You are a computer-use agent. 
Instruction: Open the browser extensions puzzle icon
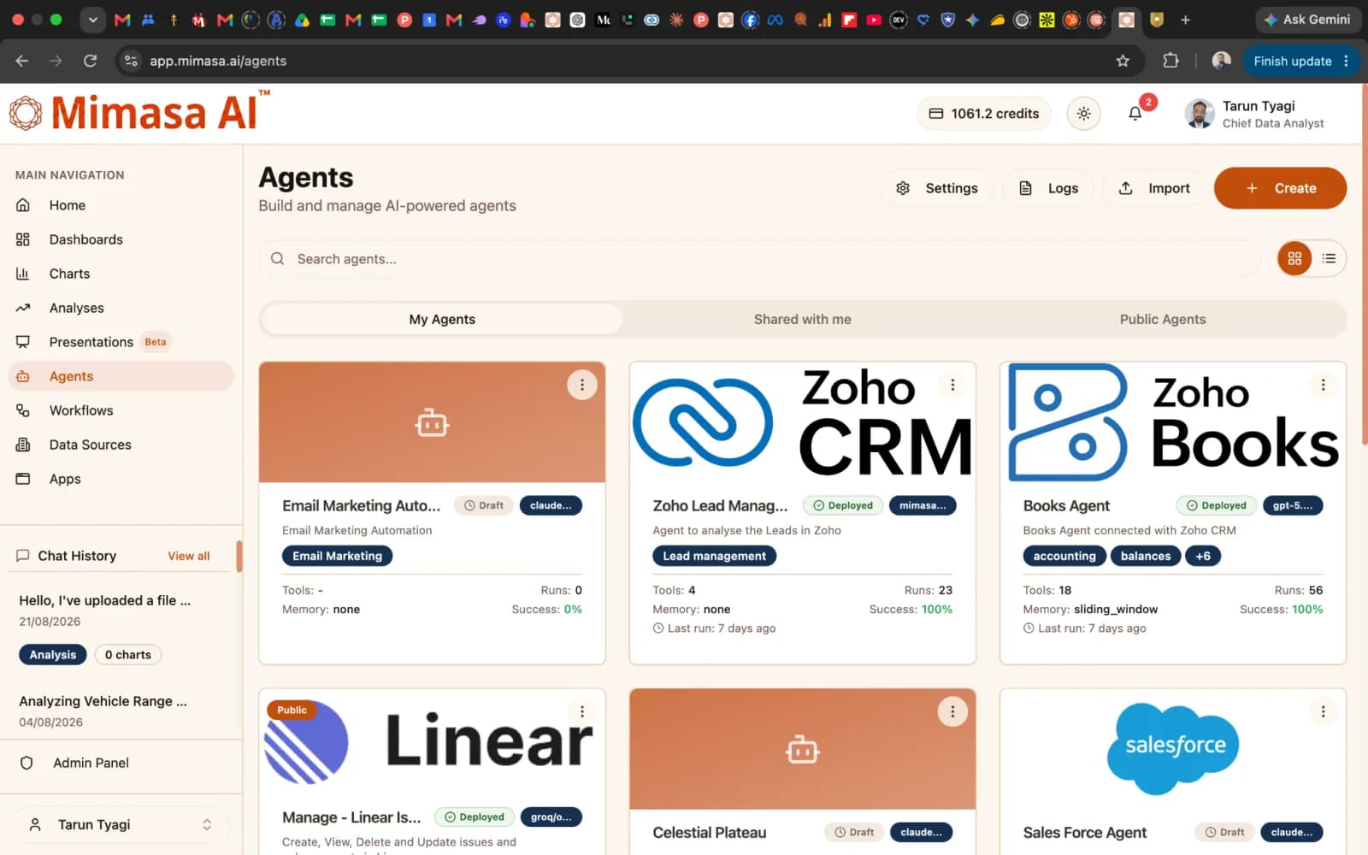1170,61
